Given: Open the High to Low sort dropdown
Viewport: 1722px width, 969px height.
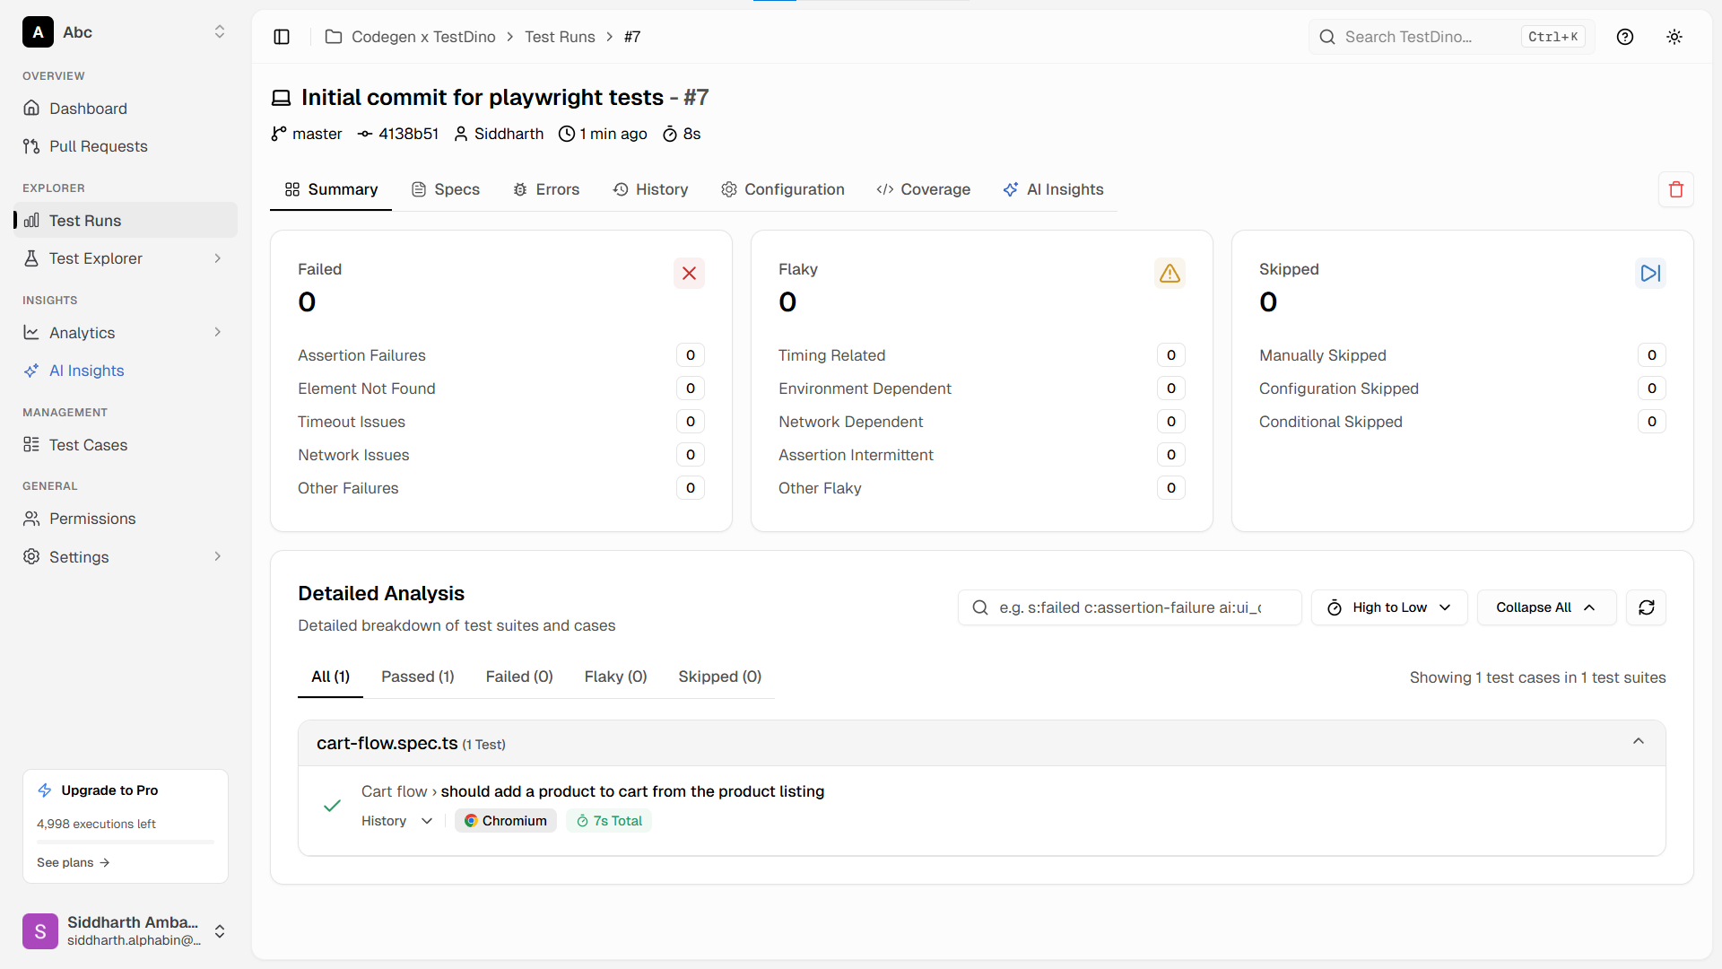Looking at the screenshot, I should tap(1388, 607).
